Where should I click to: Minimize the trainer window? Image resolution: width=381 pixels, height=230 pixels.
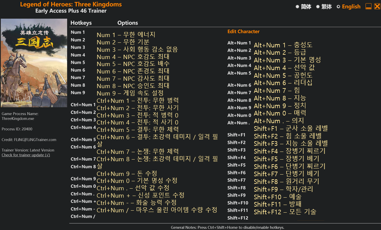pos(368,6)
